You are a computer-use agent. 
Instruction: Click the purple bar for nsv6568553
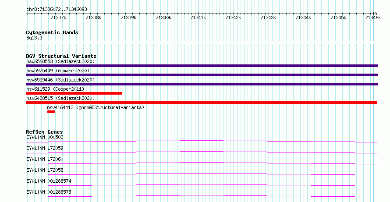tap(202, 66)
